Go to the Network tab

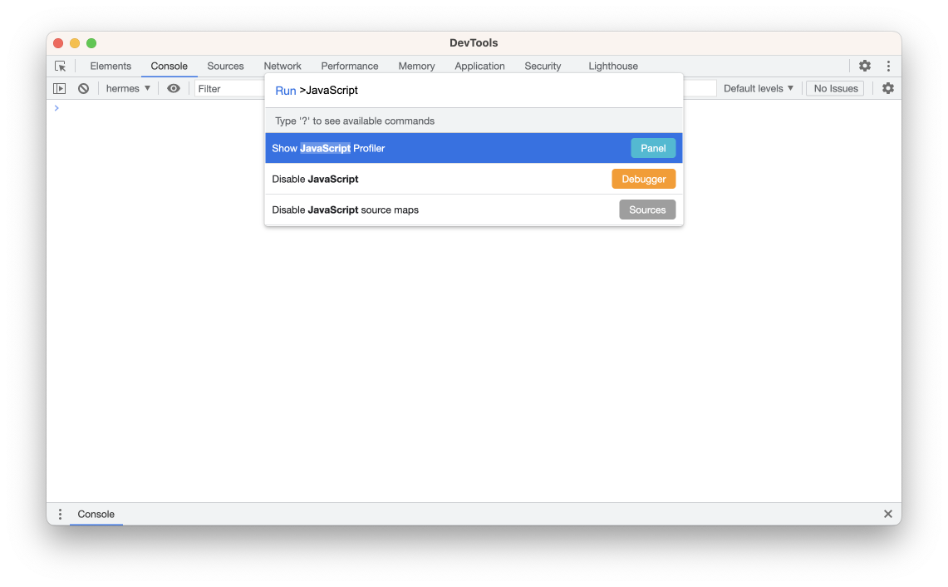tap(282, 66)
